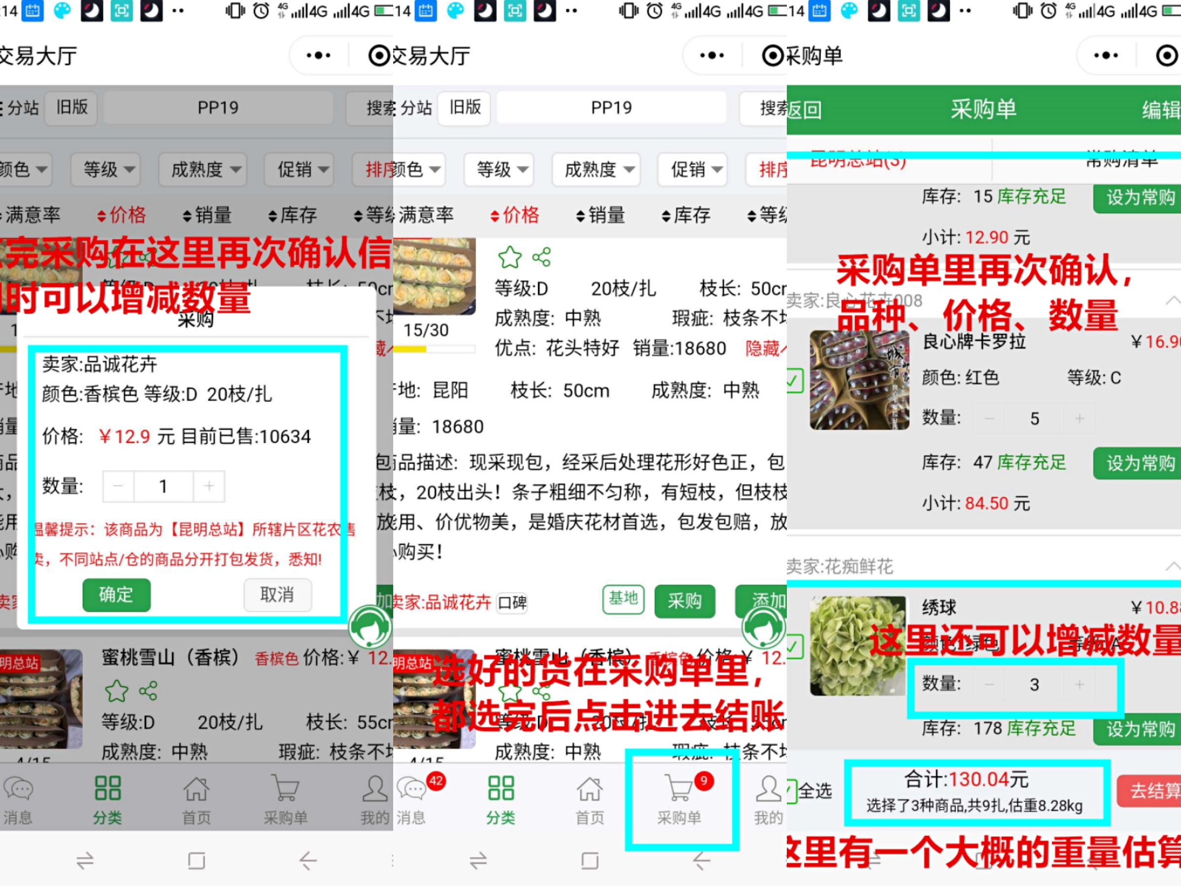Sort by 价格 in middle screen
Viewport: 1181px width, 886px height.
515,215
